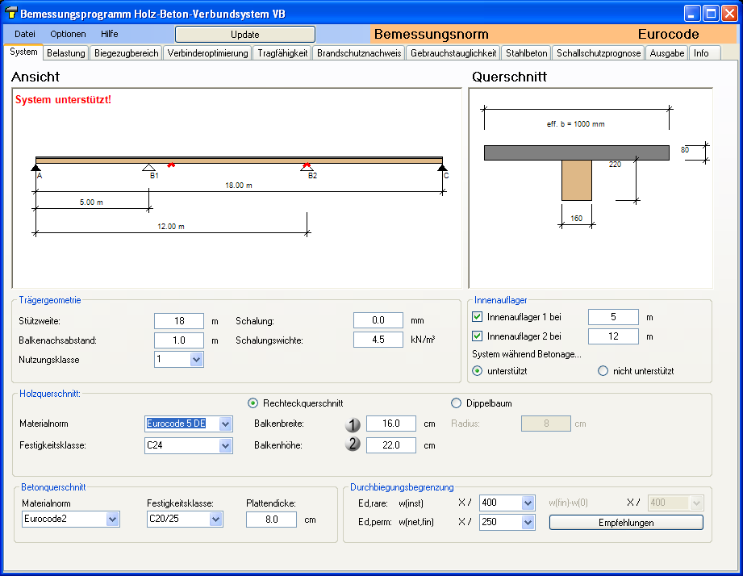Click the application icon in the title bar
Viewport: 743px width, 576px height.
[x=10, y=14]
